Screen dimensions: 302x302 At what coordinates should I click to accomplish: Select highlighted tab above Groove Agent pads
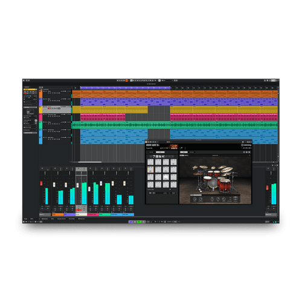160,152
